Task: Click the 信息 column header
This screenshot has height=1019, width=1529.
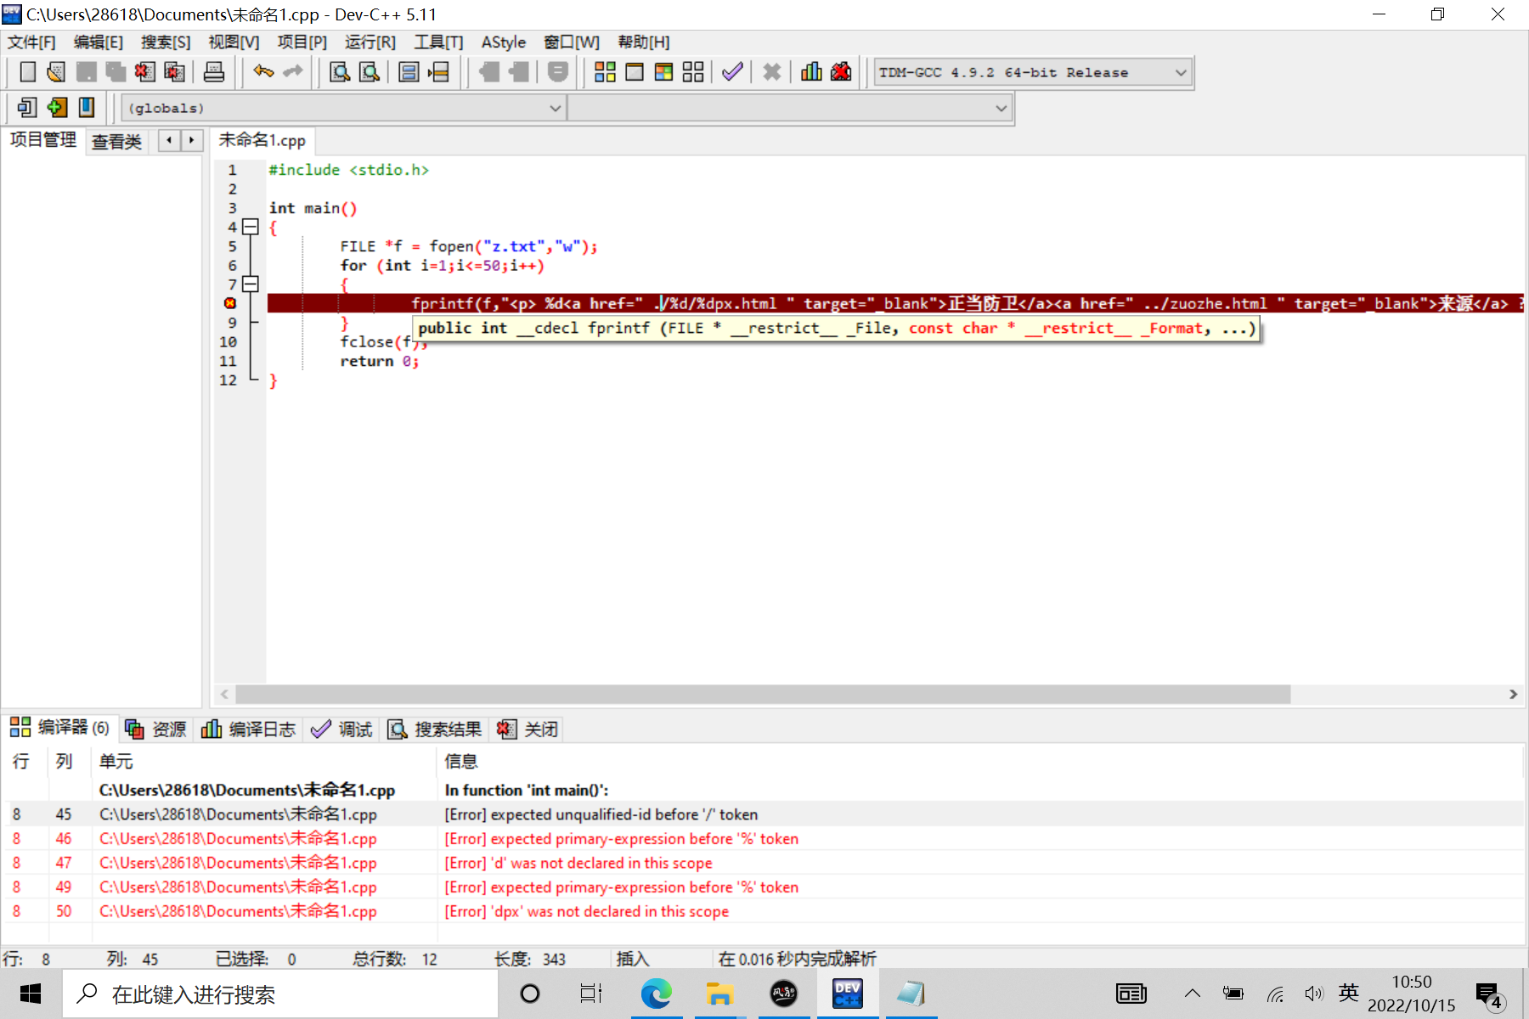Action: 461,761
